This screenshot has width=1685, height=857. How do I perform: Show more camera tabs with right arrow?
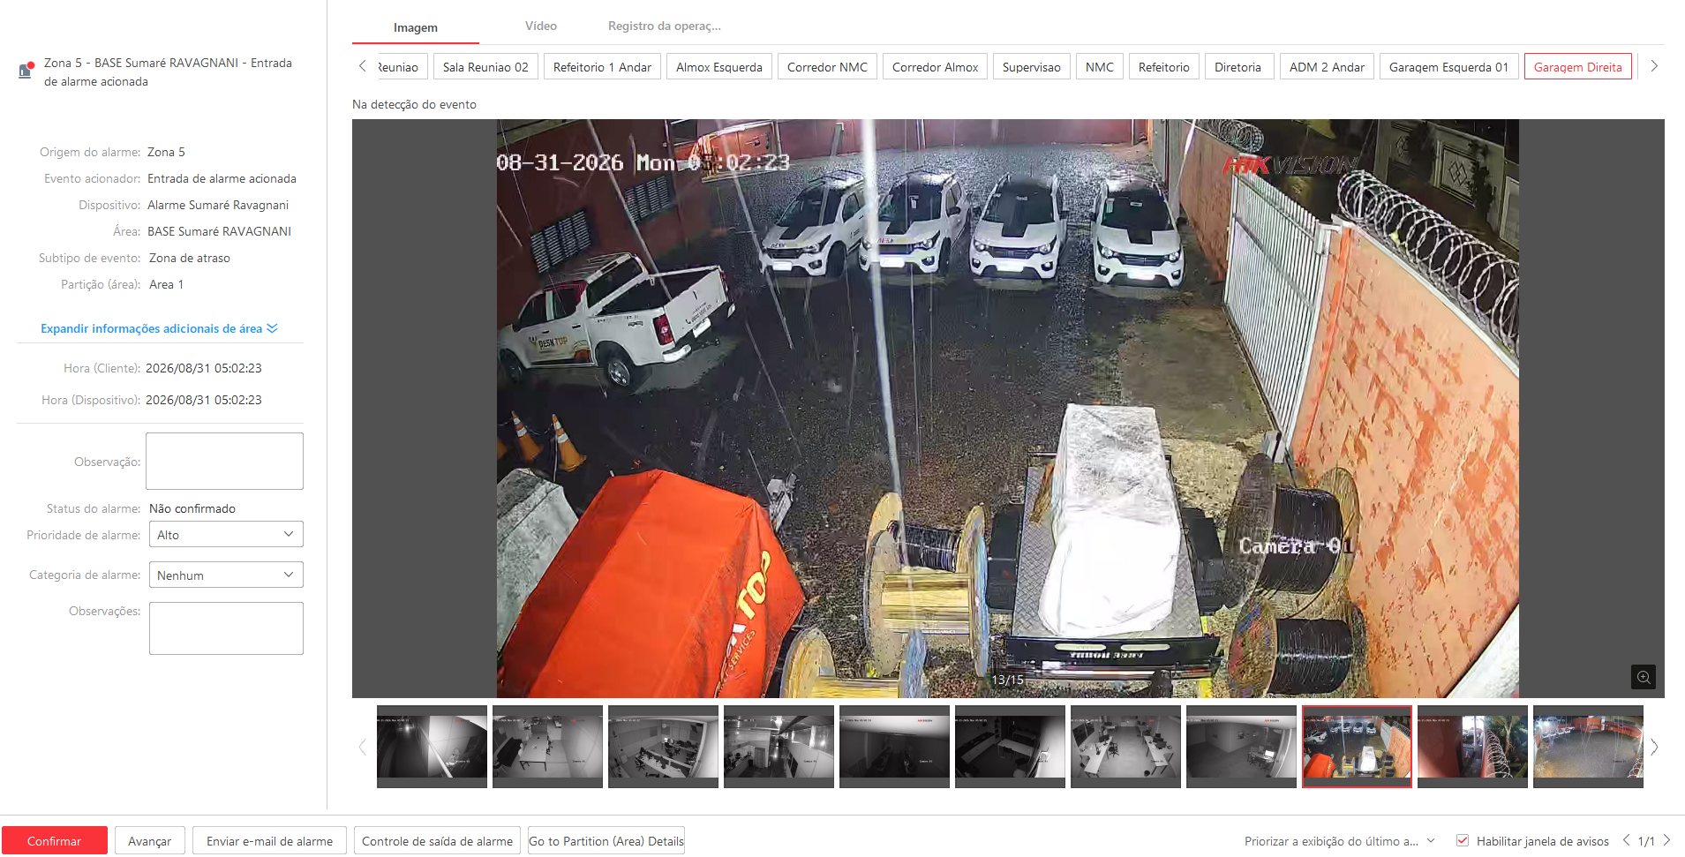point(1654,66)
